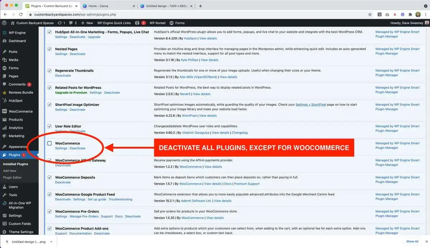Open the new browser tab plus button

[200, 6]
